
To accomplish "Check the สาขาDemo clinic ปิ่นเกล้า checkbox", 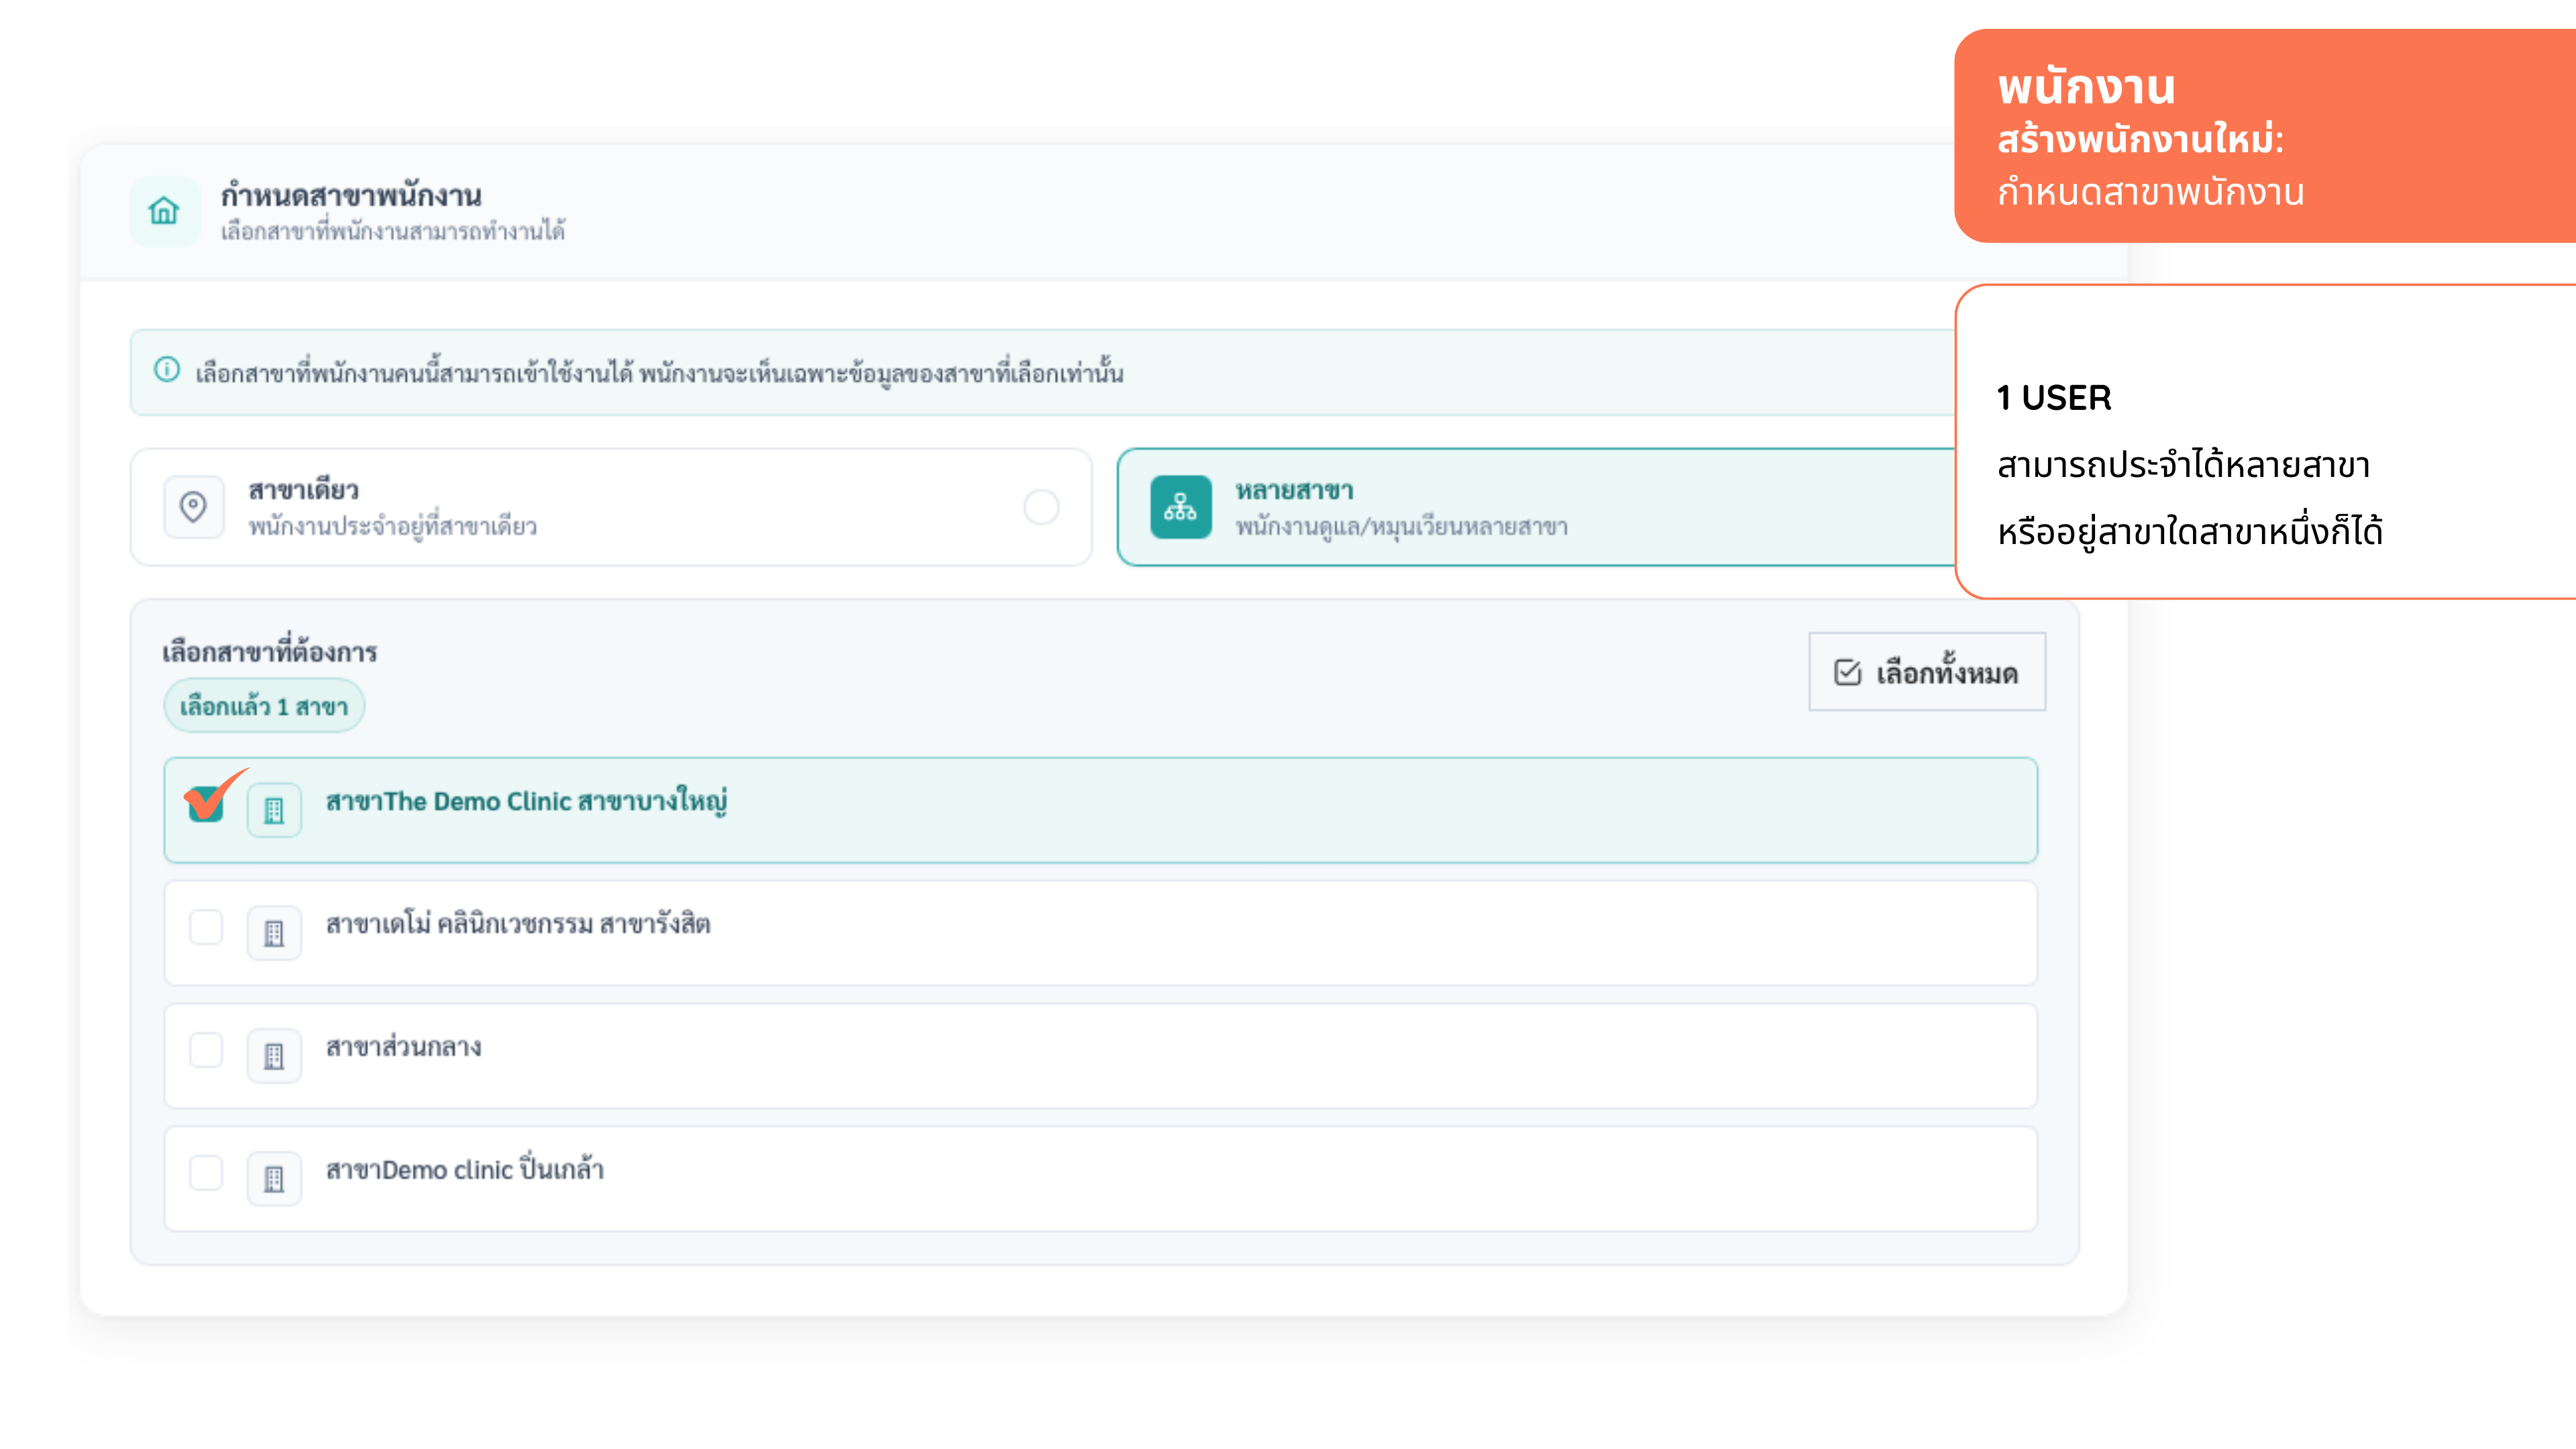I will point(206,1173).
